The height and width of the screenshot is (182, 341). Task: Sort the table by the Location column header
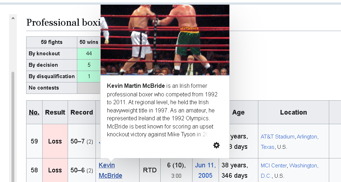pyautogui.click(x=293, y=112)
